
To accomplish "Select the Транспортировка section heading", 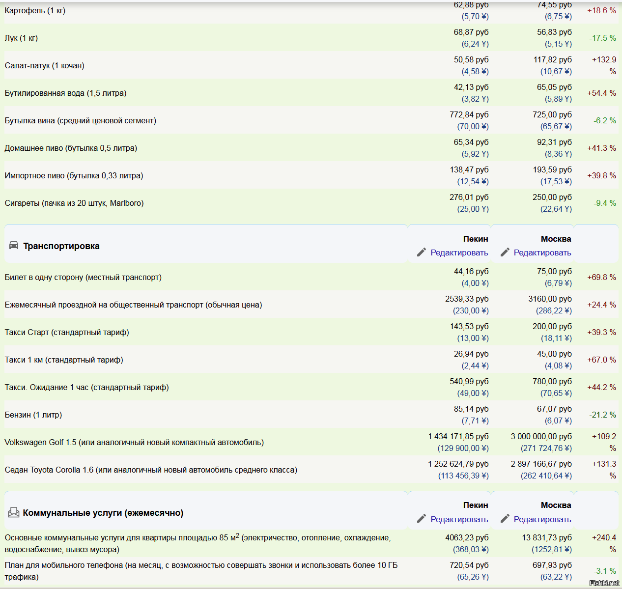I will click(61, 246).
